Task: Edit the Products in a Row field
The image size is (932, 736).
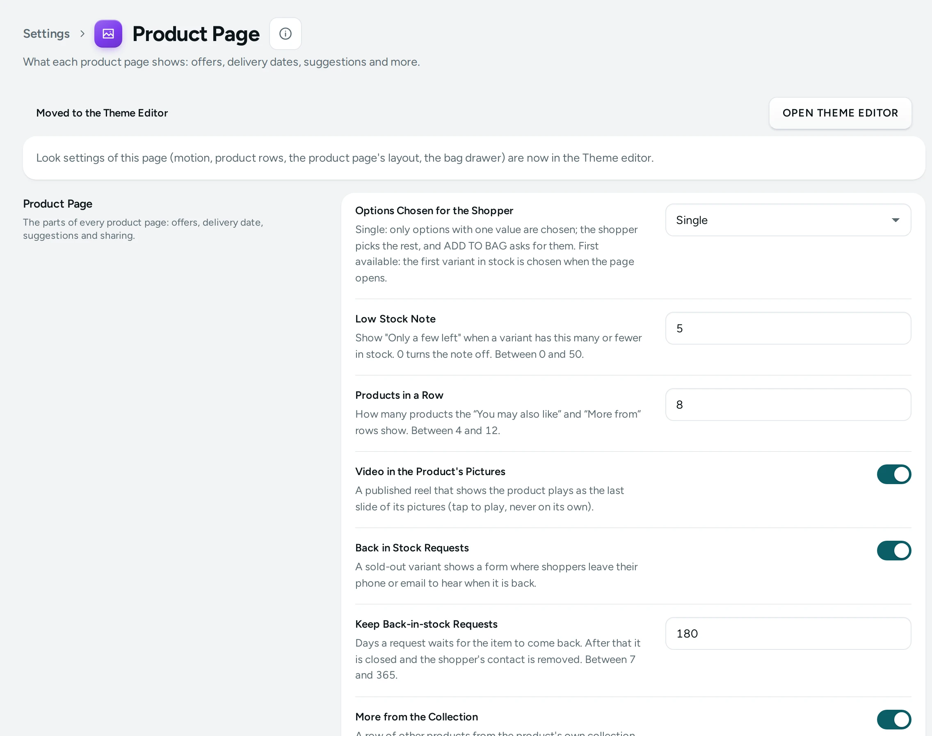Action: [788, 405]
